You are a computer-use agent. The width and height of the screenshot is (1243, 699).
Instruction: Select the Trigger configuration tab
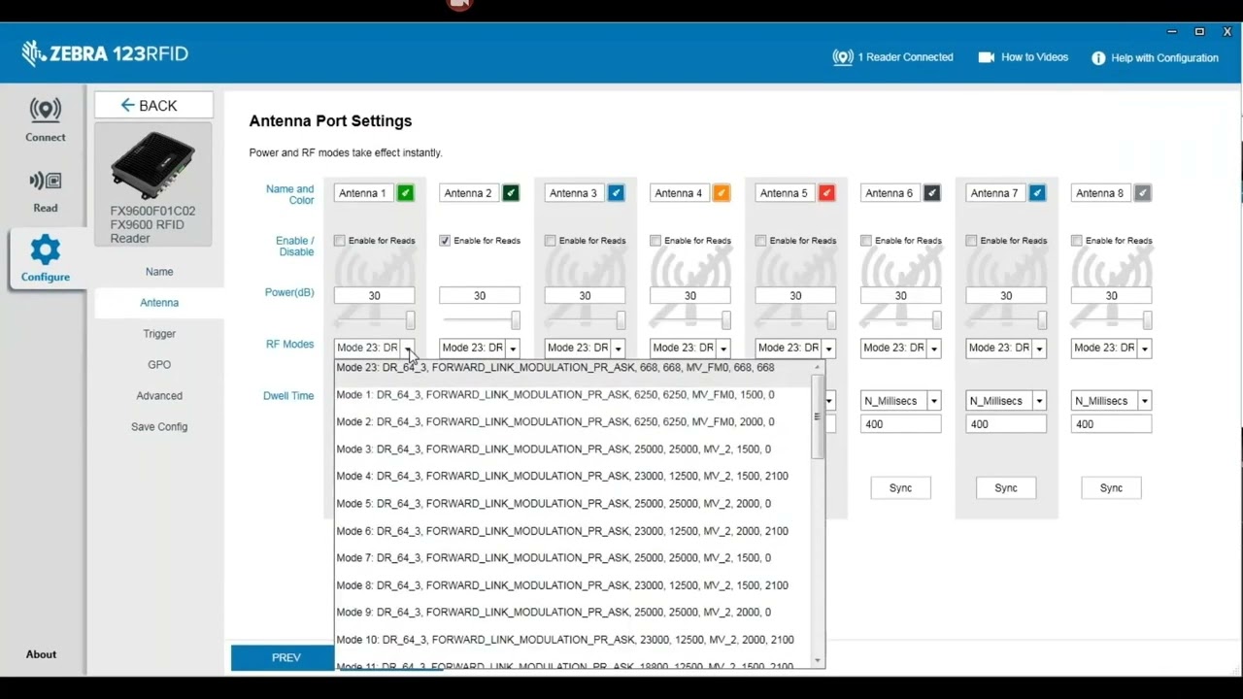159,334
